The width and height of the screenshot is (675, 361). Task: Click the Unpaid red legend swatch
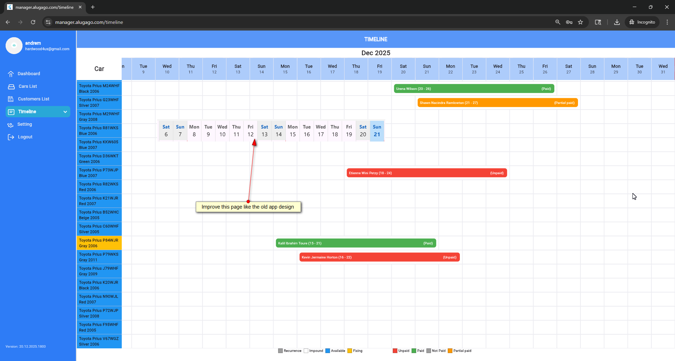point(395,351)
